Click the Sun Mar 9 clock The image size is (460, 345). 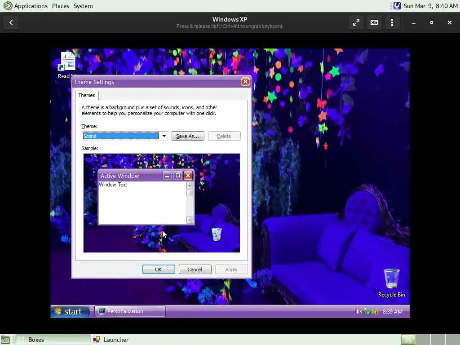coord(430,6)
